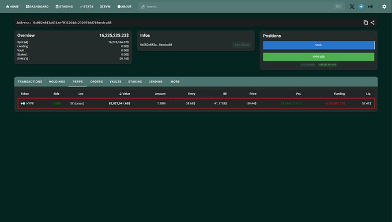Click the sort arrow beside Value header
392x222 pixels.
click(x=120, y=94)
